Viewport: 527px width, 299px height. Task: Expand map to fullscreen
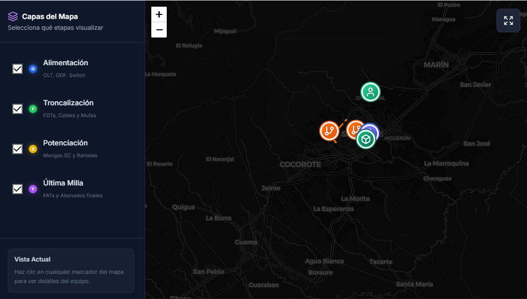(x=508, y=21)
